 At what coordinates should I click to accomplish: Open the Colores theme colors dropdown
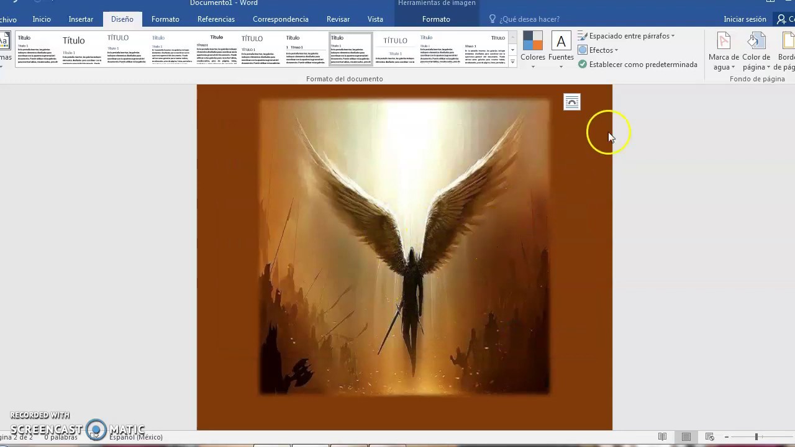532,50
